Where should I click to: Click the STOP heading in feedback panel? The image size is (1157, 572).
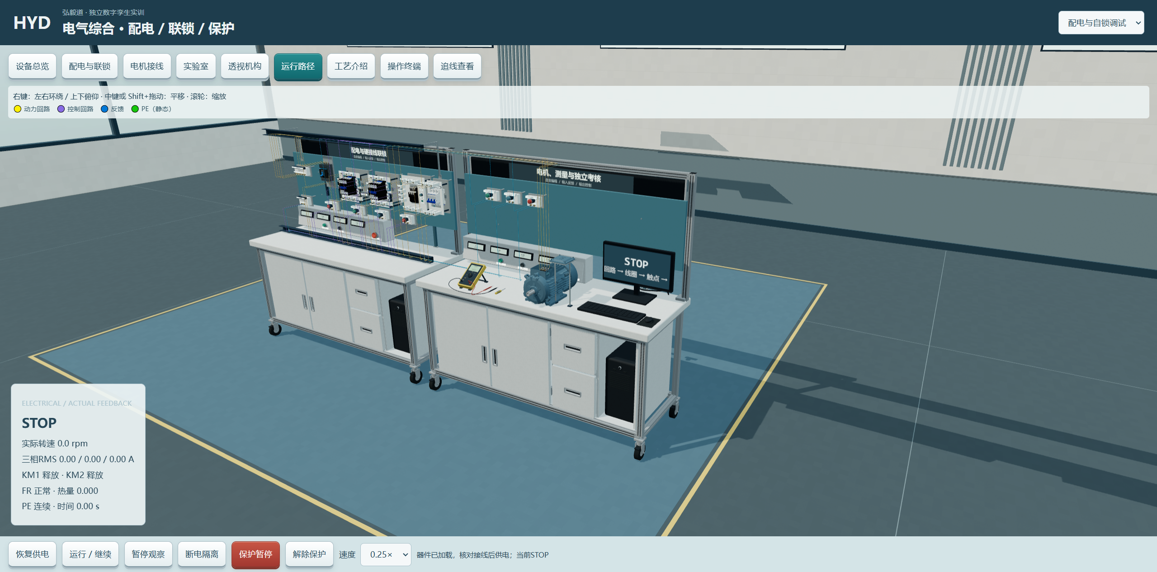pyautogui.click(x=39, y=423)
